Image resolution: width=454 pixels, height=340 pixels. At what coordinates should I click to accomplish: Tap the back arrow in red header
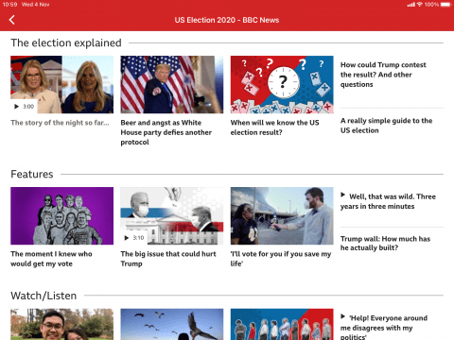click(x=12, y=20)
